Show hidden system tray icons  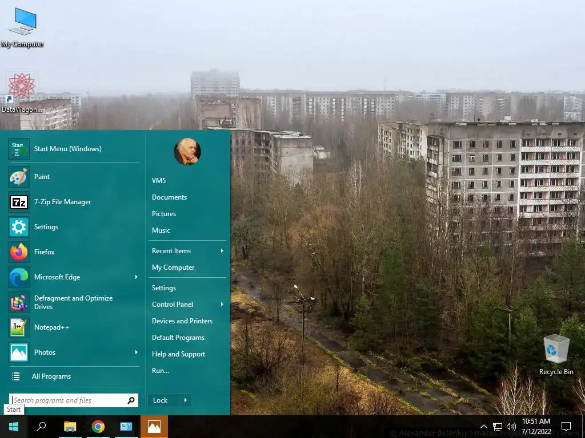point(483,427)
